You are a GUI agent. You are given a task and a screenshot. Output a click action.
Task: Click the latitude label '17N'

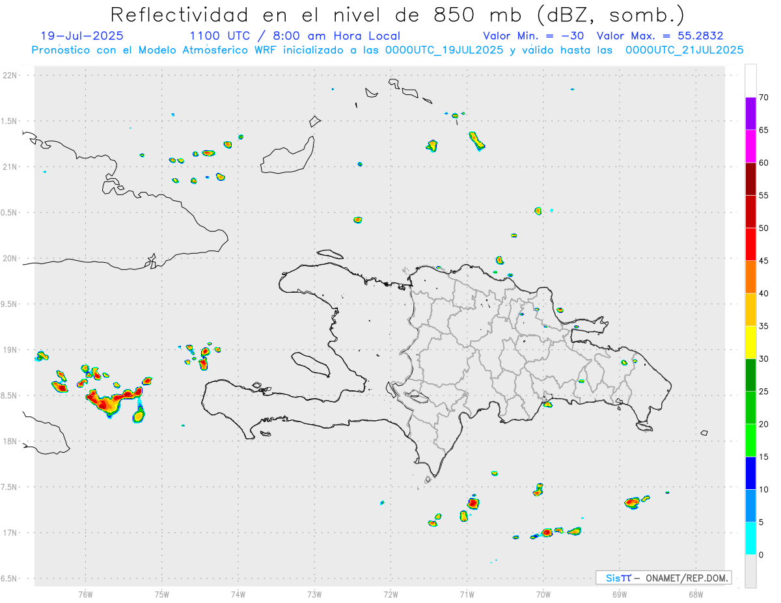(x=10, y=533)
